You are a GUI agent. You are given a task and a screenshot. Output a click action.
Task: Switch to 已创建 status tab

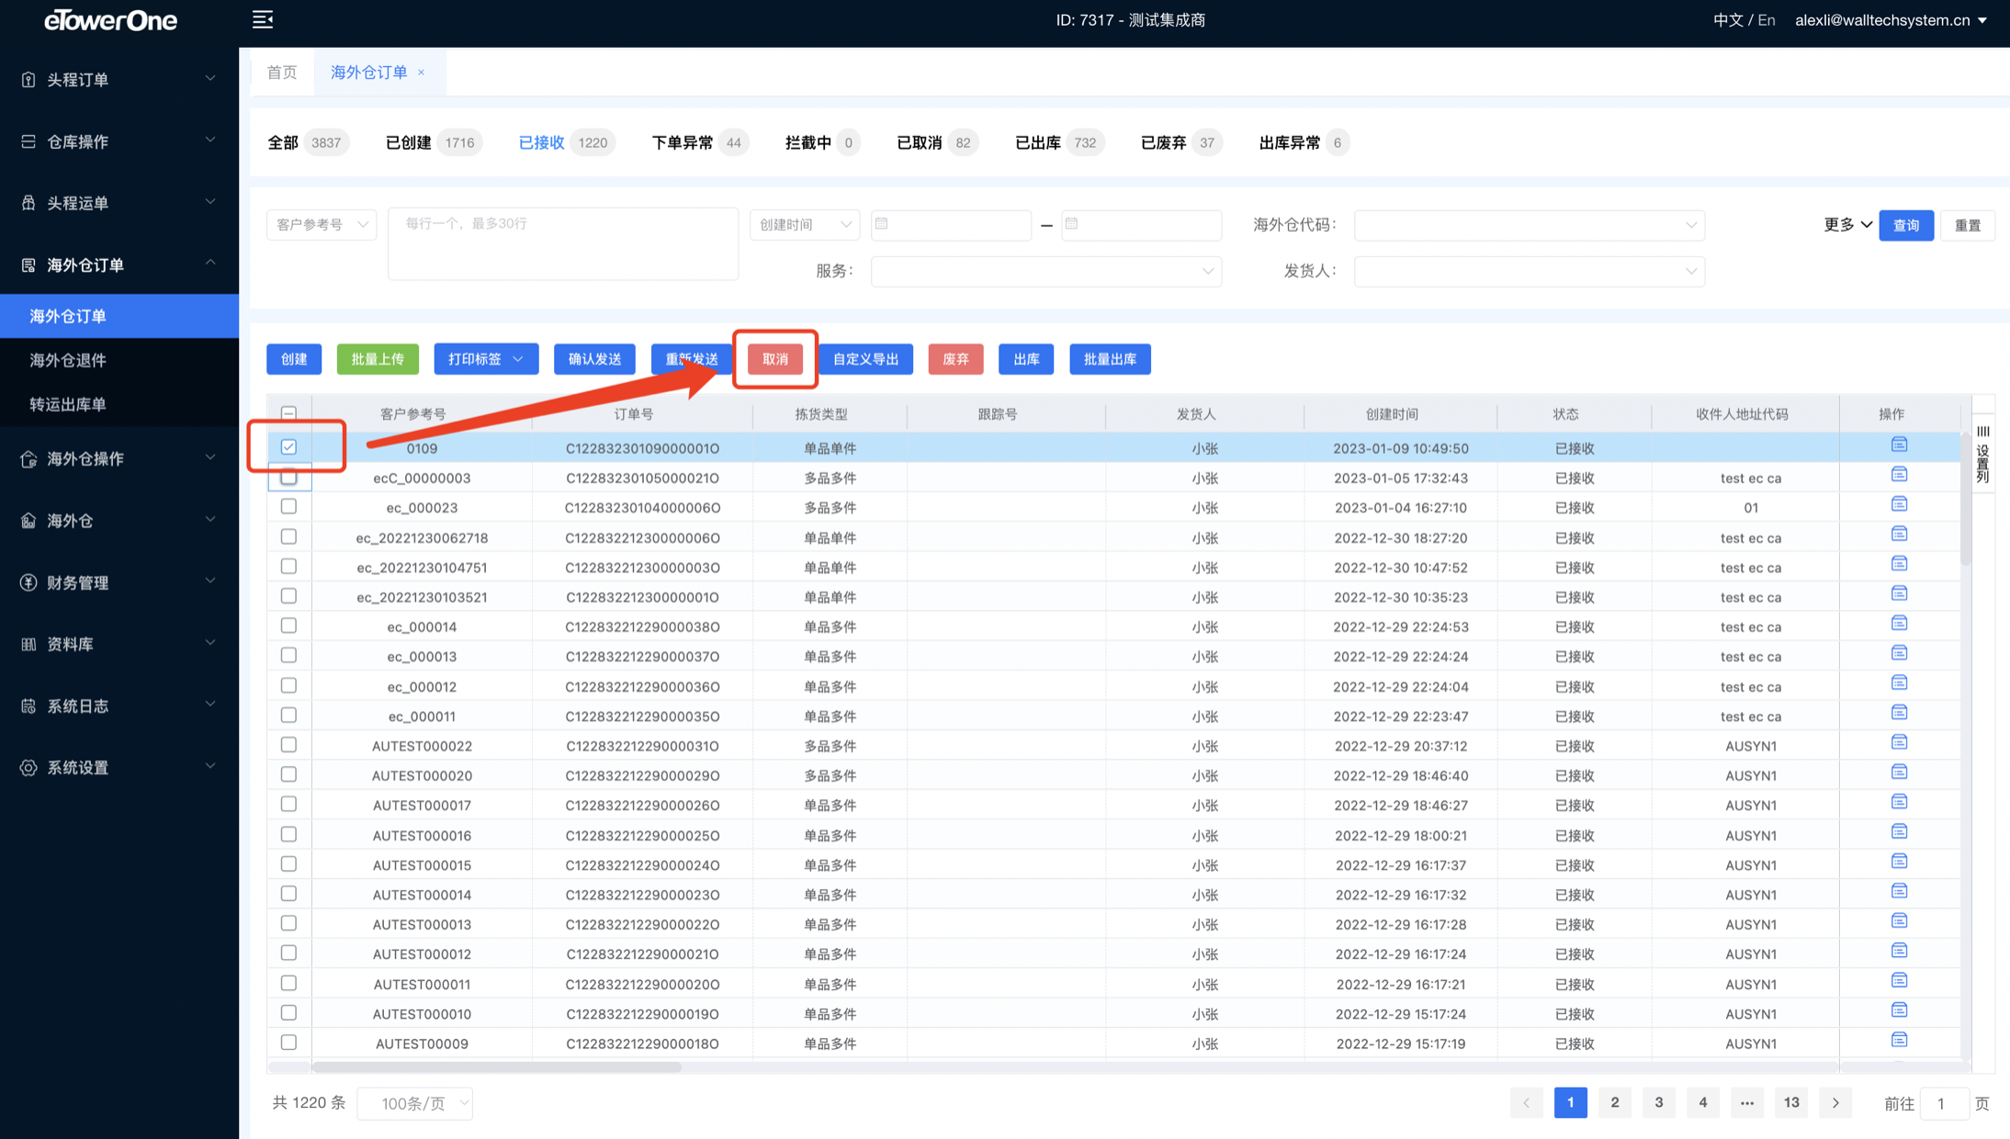[433, 142]
